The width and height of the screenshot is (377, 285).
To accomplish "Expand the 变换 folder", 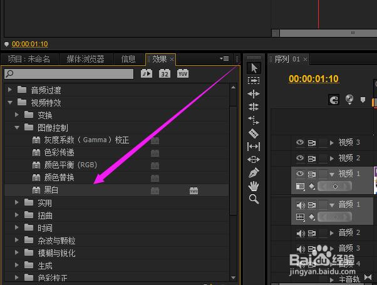I will (x=16, y=115).
